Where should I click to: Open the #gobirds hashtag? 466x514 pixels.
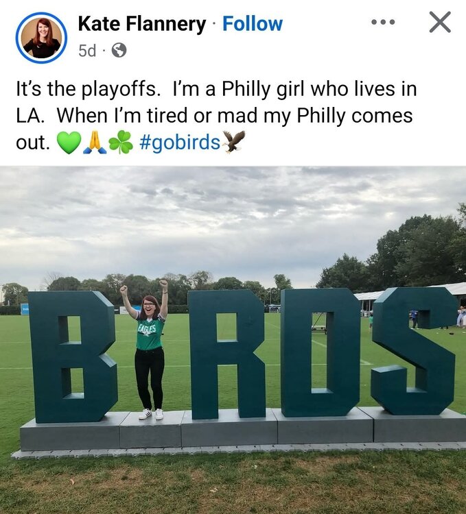pyautogui.click(x=180, y=143)
